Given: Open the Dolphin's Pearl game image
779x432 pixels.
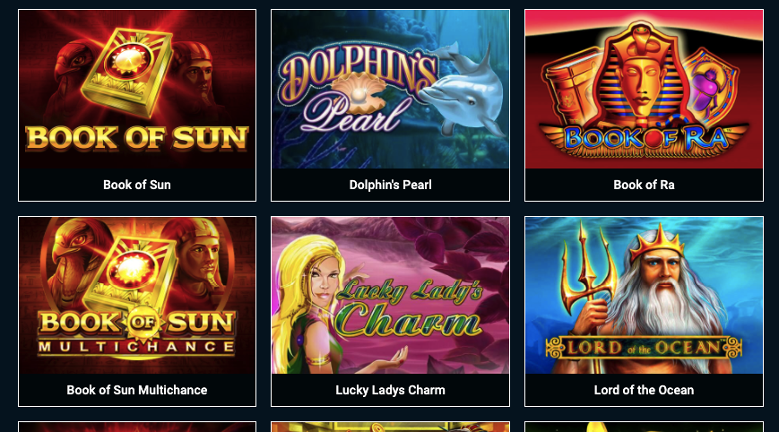Looking at the screenshot, I should [x=391, y=90].
